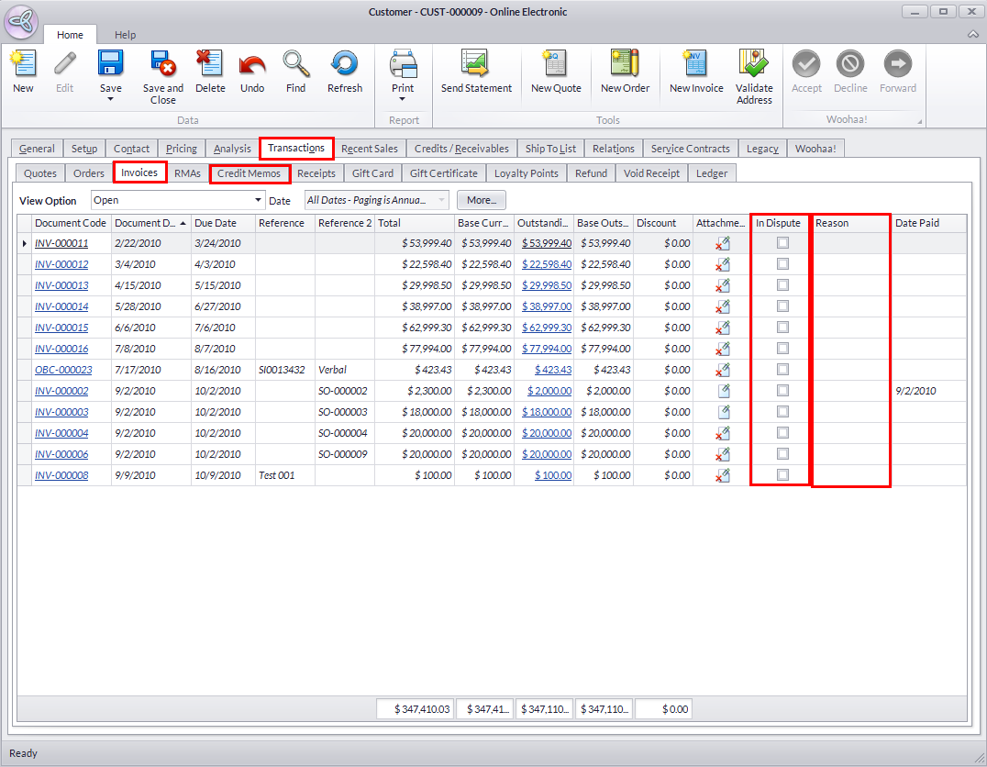
Task: Click the More... button
Action: click(x=482, y=200)
